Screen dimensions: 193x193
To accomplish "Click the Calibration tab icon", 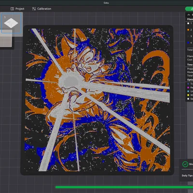I will point(34,9).
